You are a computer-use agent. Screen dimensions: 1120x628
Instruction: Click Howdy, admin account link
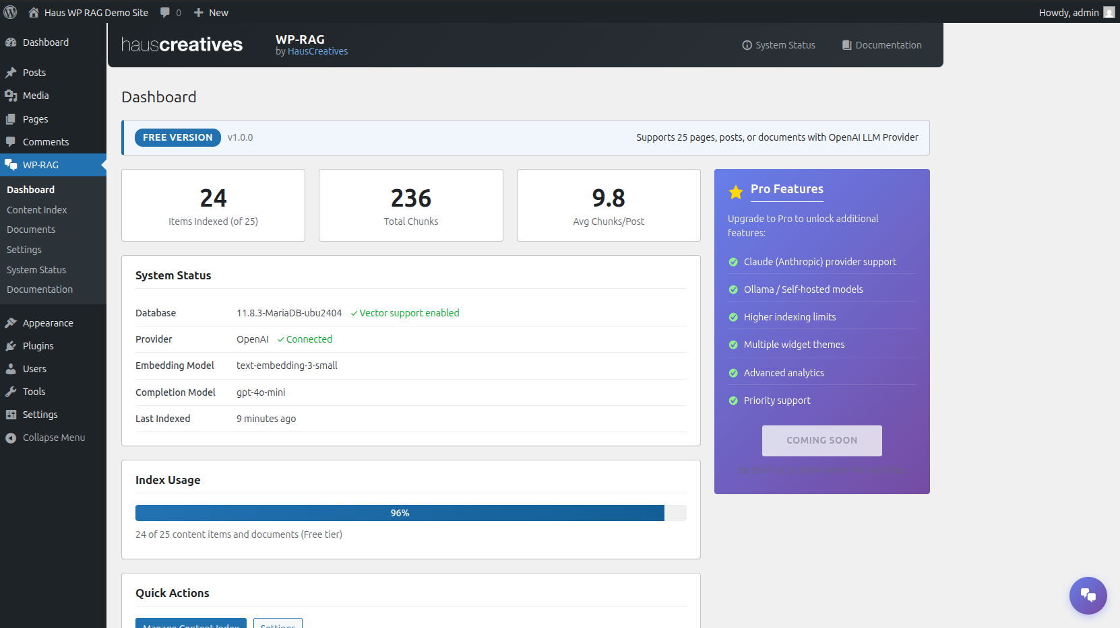(x=1076, y=12)
